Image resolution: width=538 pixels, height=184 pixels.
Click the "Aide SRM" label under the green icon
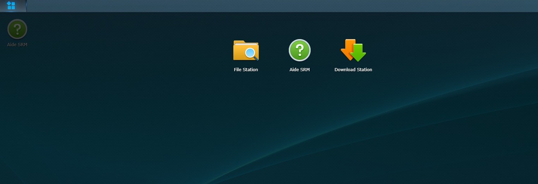point(300,70)
